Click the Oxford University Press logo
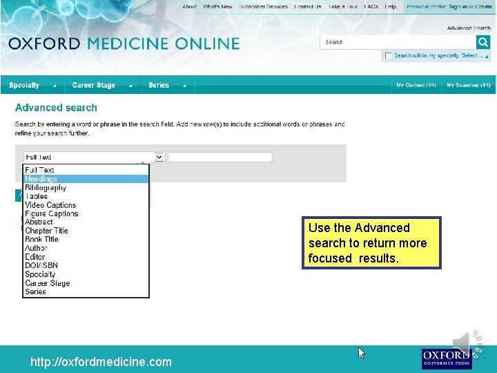 tap(447, 358)
